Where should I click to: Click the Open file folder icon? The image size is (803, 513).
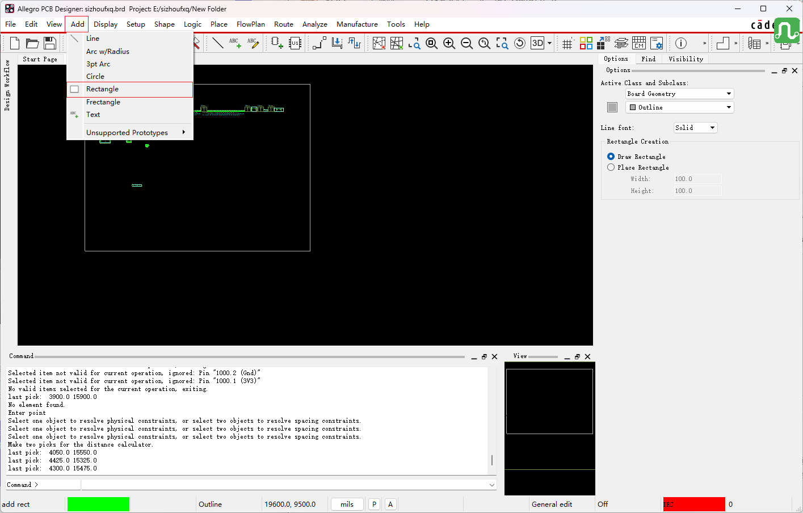coord(32,43)
